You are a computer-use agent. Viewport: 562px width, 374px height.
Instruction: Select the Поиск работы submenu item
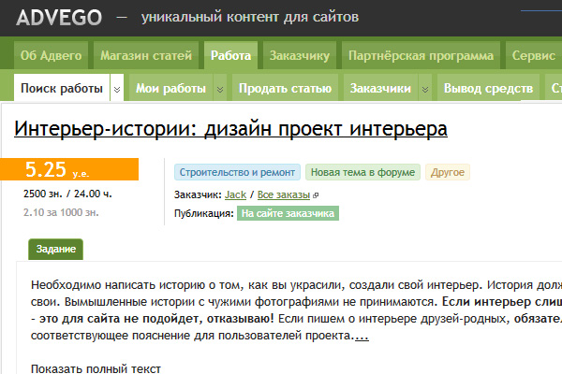click(x=61, y=90)
